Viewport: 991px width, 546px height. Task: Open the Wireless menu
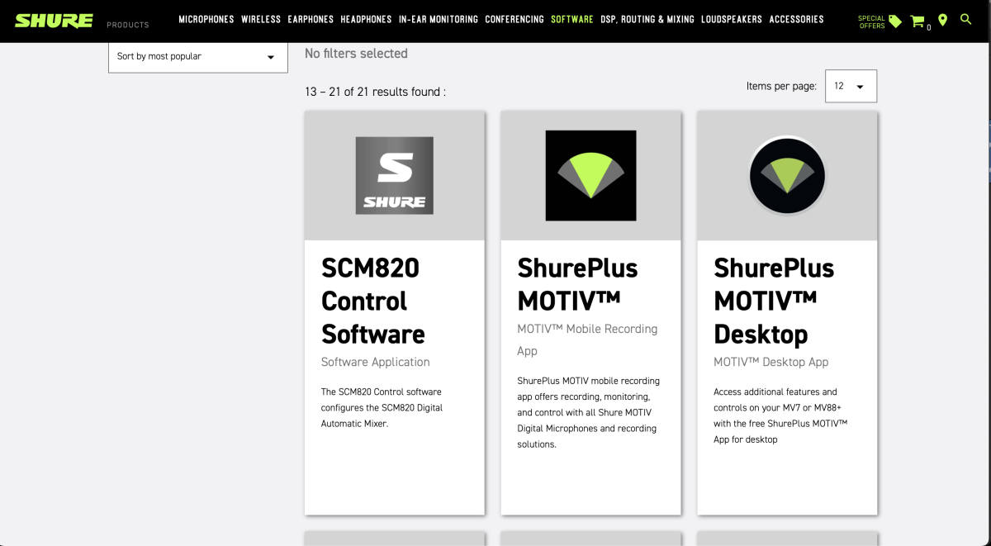pyautogui.click(x=261, y=19)
